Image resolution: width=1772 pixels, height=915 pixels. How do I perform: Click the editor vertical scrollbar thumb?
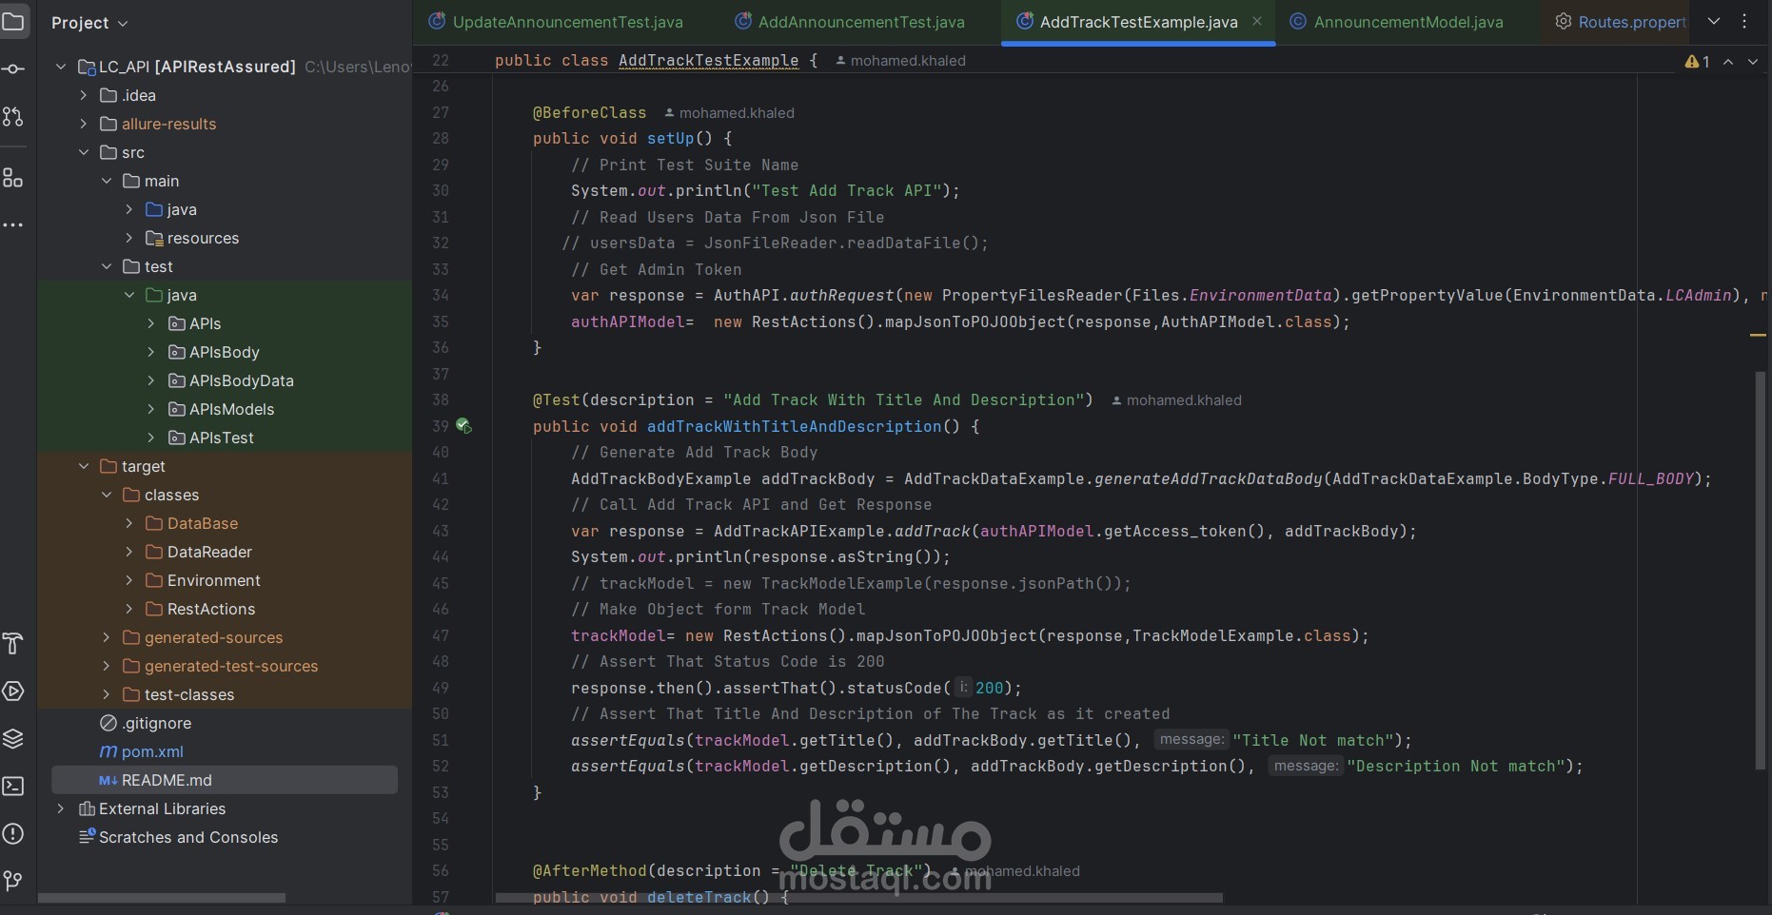point(1760,571)
